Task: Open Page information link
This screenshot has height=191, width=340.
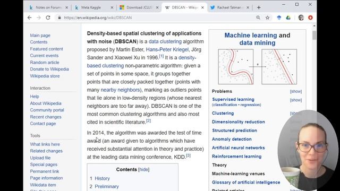Action: point(46,178)
